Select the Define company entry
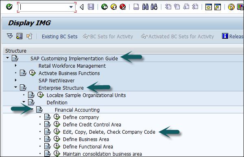Viewport: 244px width, 157px height. coord(81,117)
